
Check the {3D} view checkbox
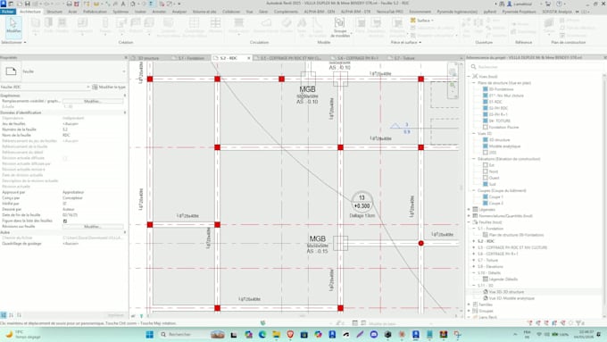pos(485,153)
